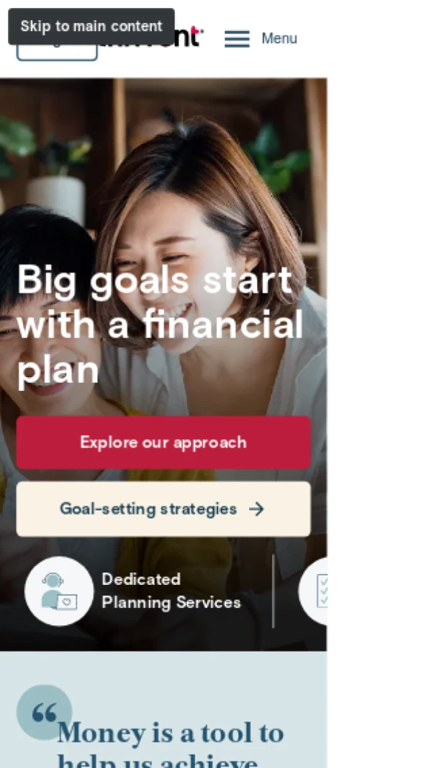Click the arrow icon beside Goal-setting strategies
This screenshot has height=768, width=432.
(256, 509)
